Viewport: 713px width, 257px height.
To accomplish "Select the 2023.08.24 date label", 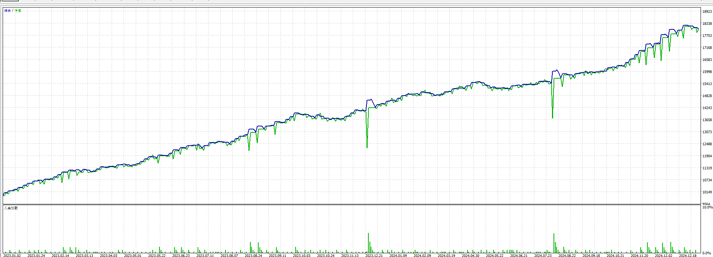I will tap(253, 255).
